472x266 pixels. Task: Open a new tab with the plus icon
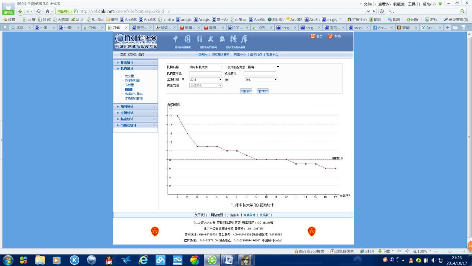(448, 28)
